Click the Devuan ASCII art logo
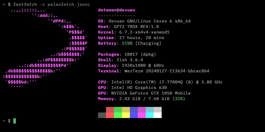This screenshot has width=265, height=132. tap(45, 49)
